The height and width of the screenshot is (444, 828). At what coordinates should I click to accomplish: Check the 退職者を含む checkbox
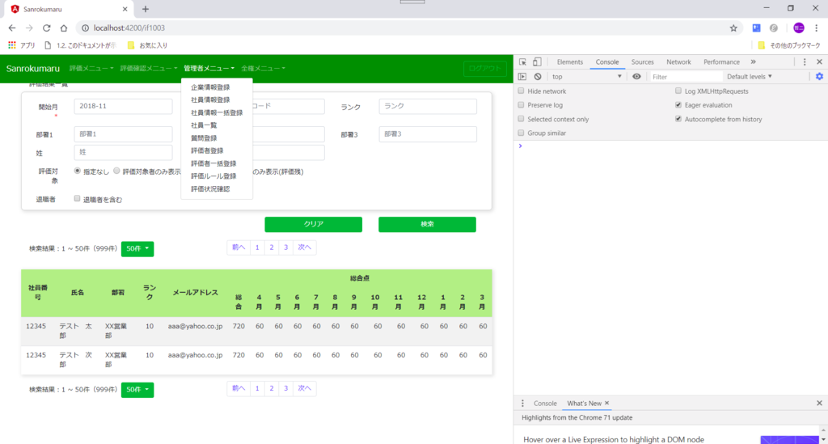coord(77,198)
